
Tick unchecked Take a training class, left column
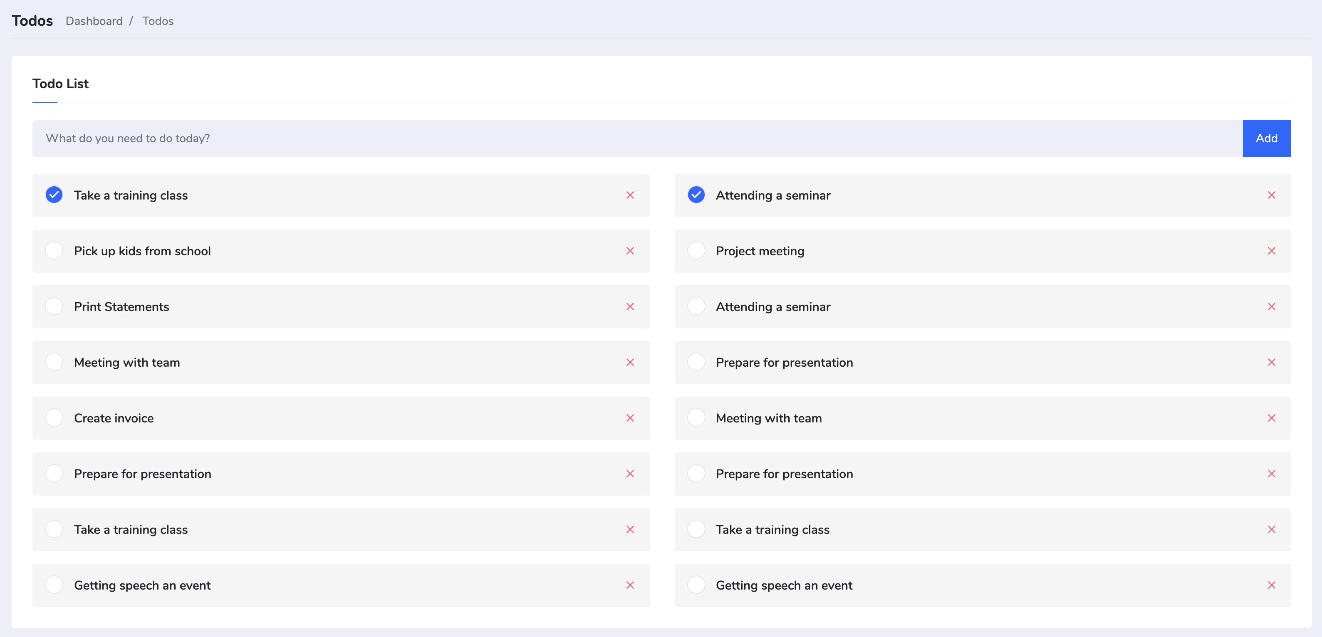(x=54, y=529)
